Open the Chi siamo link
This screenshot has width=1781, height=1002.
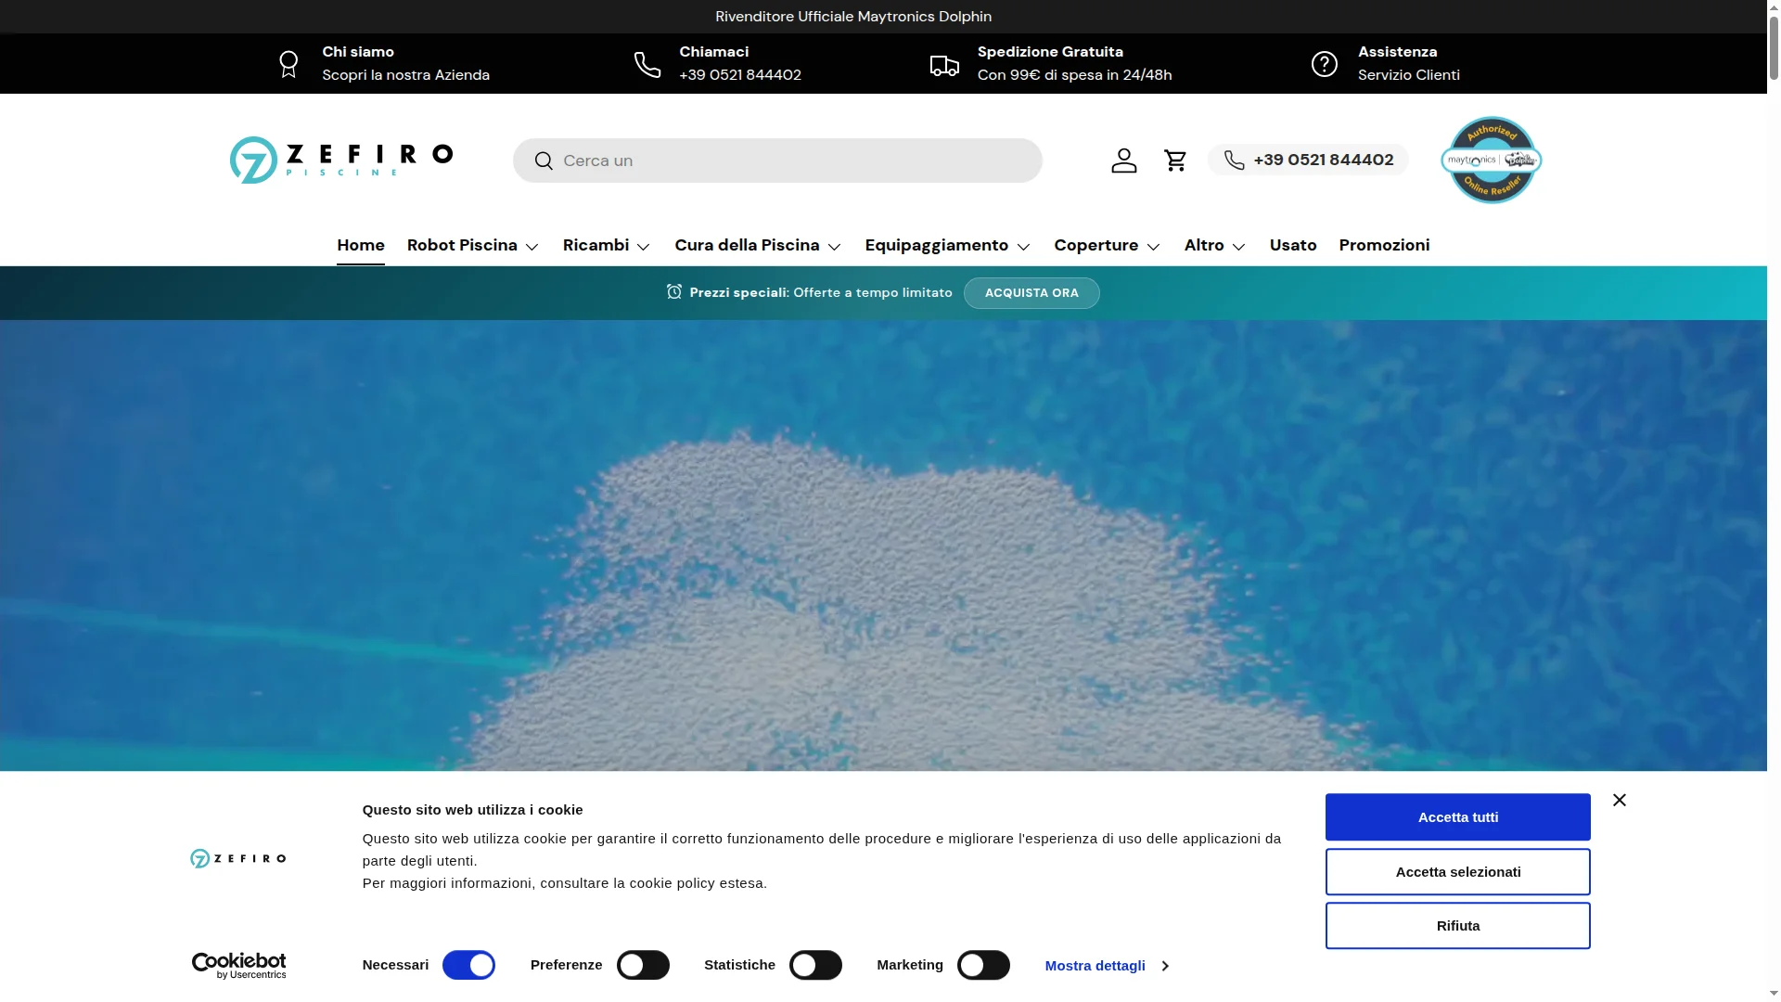click(383, 64)
